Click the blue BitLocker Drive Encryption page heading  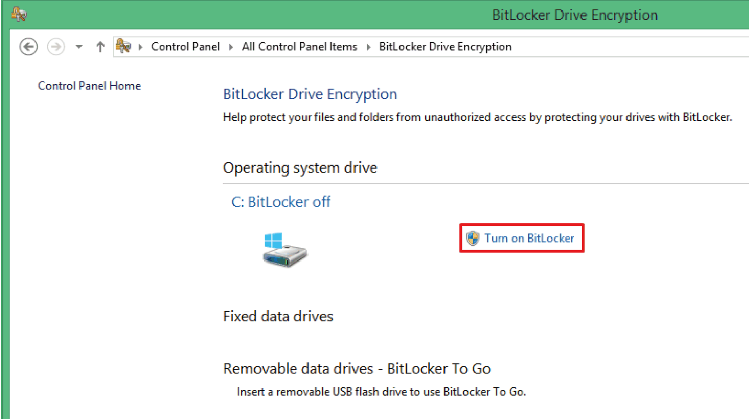click(310, 94)
